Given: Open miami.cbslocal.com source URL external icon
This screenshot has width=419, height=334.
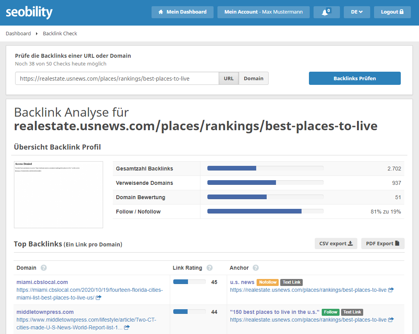Looking at the screenshot, I should [98, 298].
